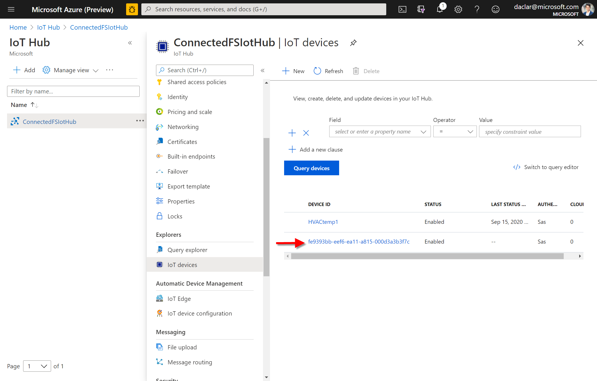Screen dimensions: 597x381
Task: Select the Field property name dropdown
Action: tap(379, 132)
